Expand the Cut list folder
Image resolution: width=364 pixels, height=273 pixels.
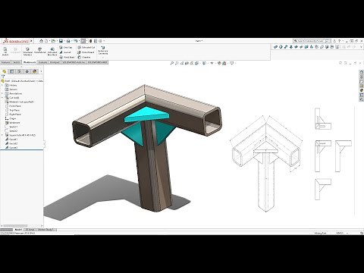3,98
